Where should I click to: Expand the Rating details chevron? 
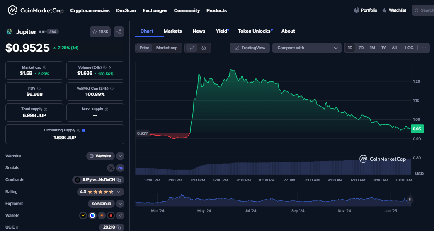click(x=119, y=192)
